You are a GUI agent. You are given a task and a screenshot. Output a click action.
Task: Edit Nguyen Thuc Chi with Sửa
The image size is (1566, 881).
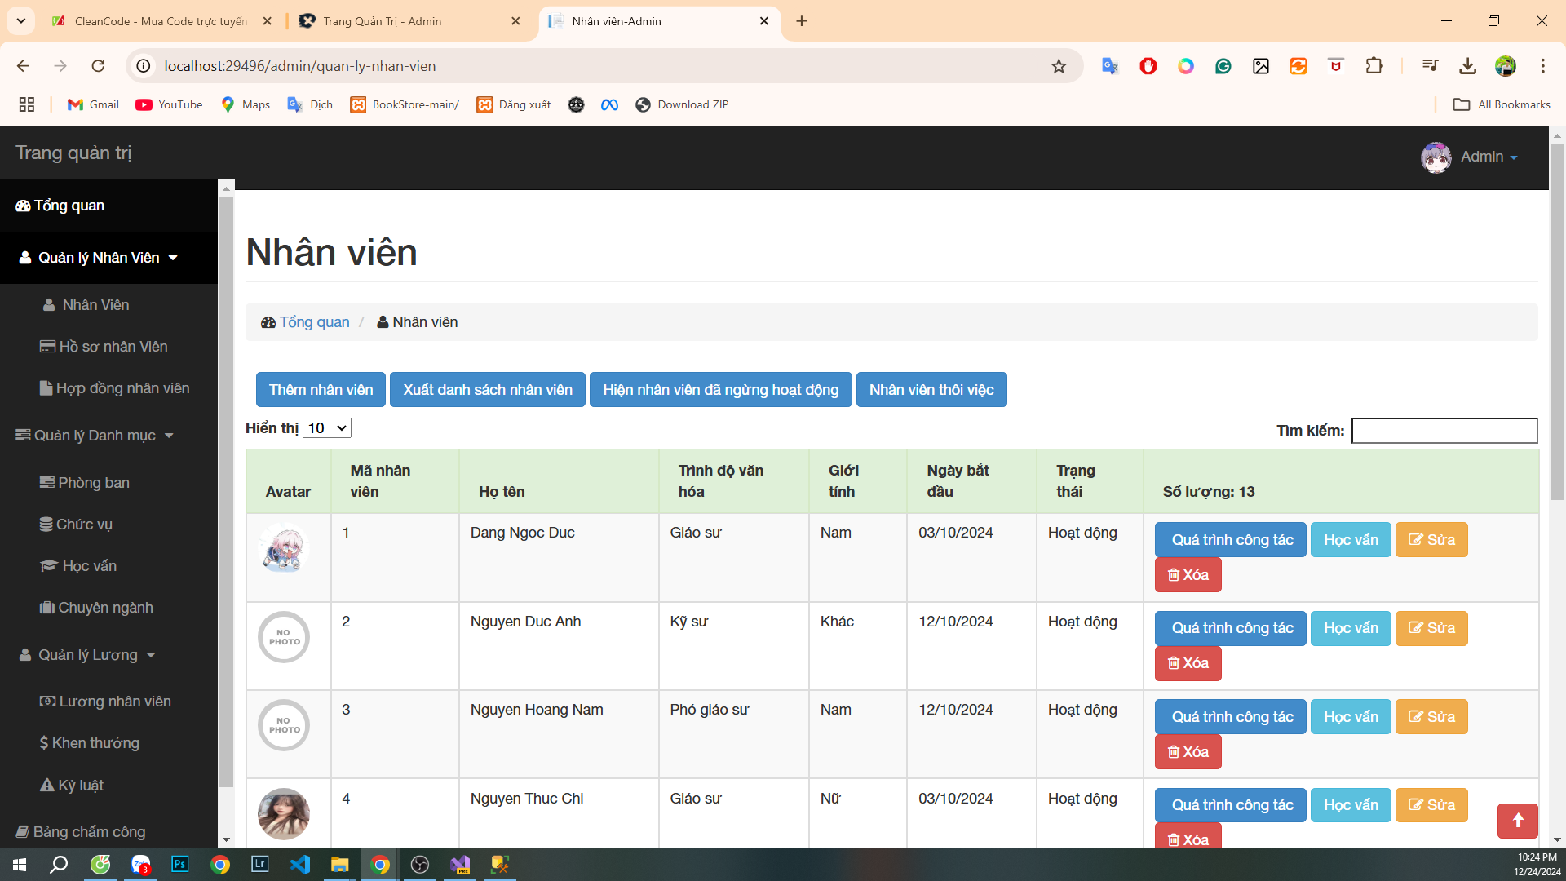(1431, 805)
